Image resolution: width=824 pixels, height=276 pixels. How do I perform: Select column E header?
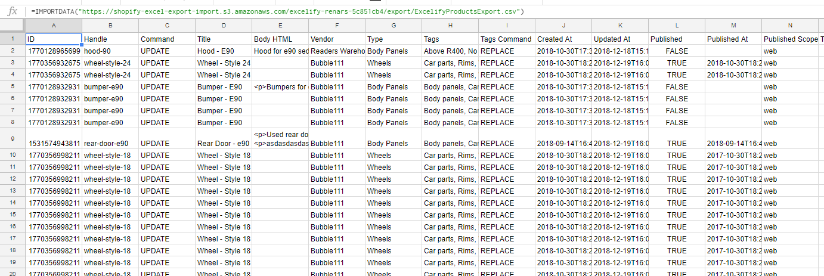pyautogui.click(x=280, y=25)
